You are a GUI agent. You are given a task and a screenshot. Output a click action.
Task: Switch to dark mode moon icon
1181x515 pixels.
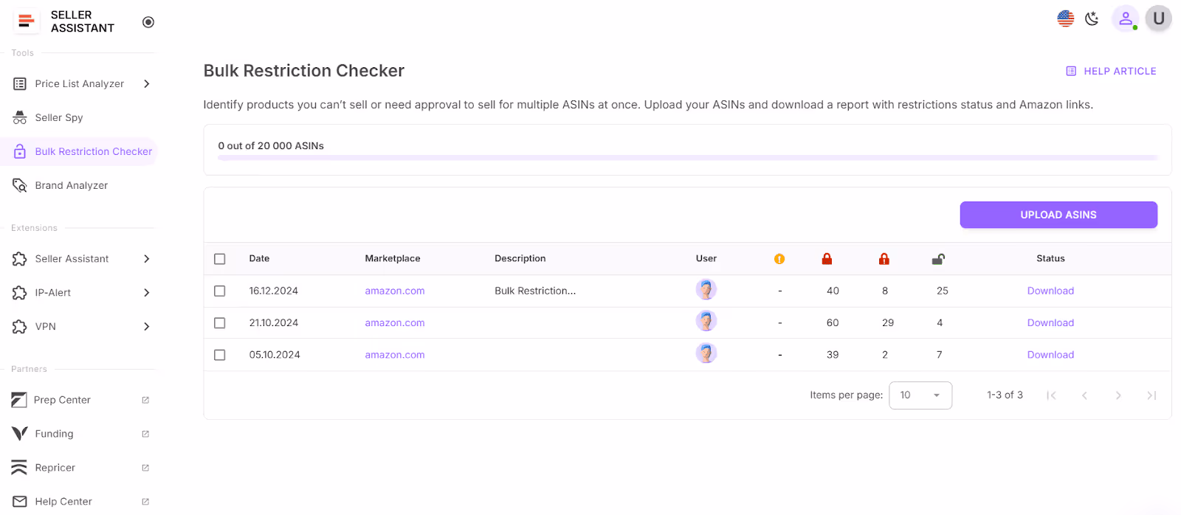(1092, 19)
